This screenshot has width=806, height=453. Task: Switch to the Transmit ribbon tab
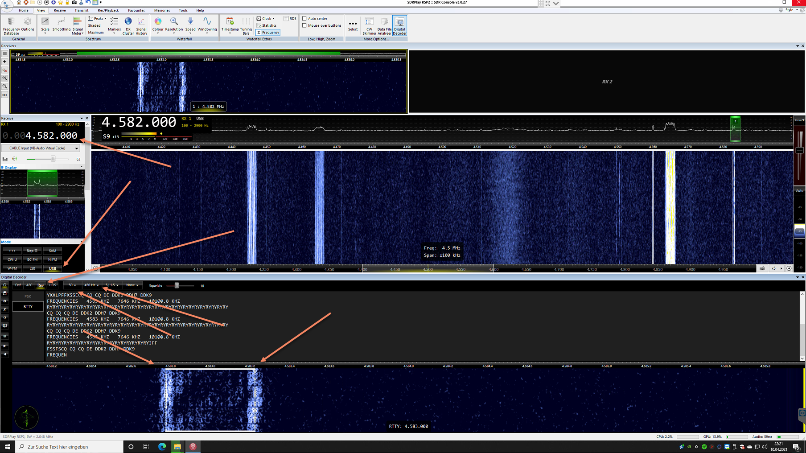(81, 10)
